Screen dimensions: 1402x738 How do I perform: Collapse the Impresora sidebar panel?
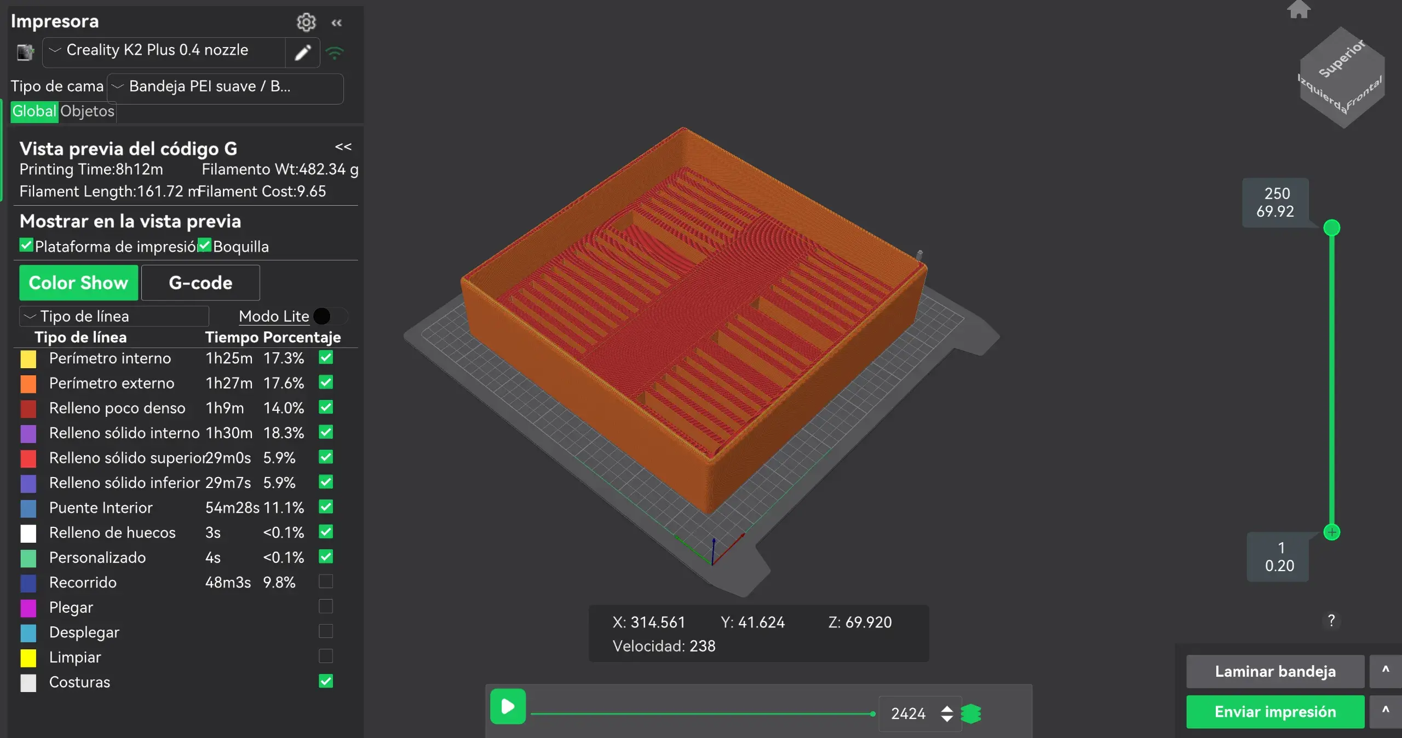[x=337, y=22]
